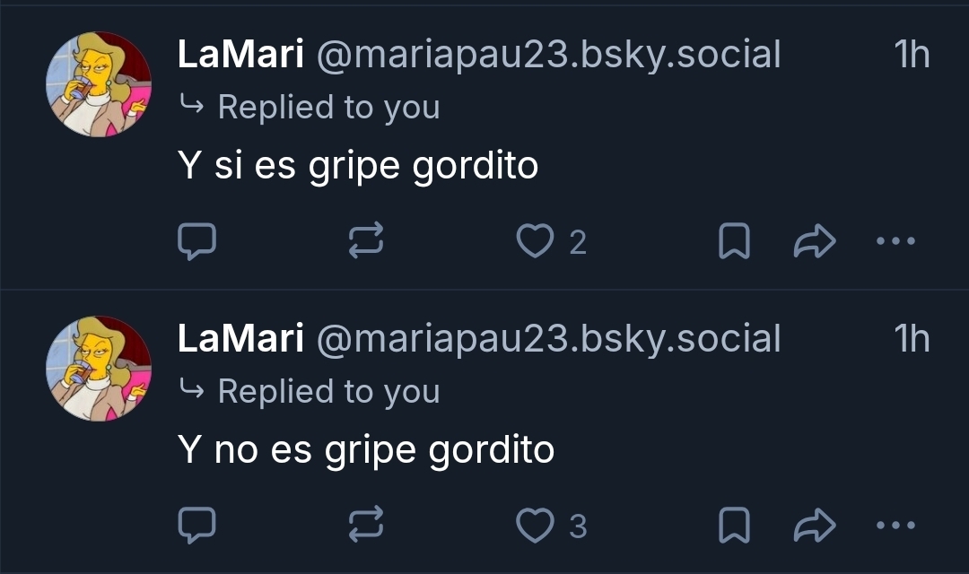Image resolution: width=969 pixels, height=574 pixels.
Task: Repost the "Y no es gripe gordito" post
Action: [366, 526]
